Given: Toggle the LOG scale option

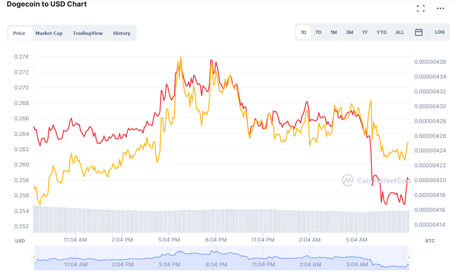Looking at the screenshot, I should 440,32.
